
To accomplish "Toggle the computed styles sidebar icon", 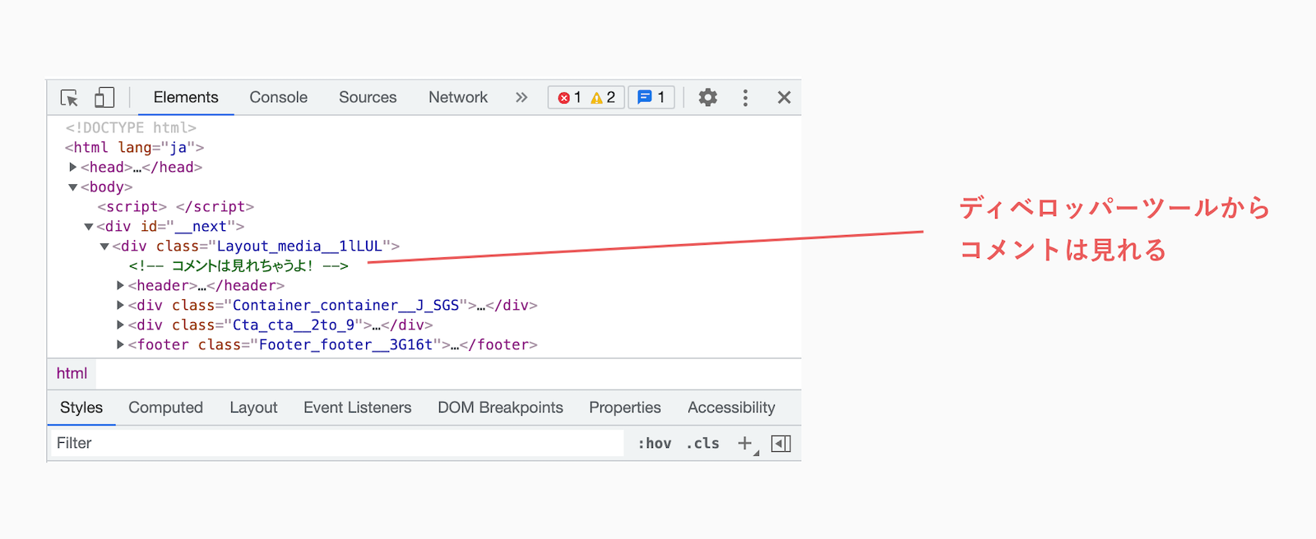I will click(781, 444).
